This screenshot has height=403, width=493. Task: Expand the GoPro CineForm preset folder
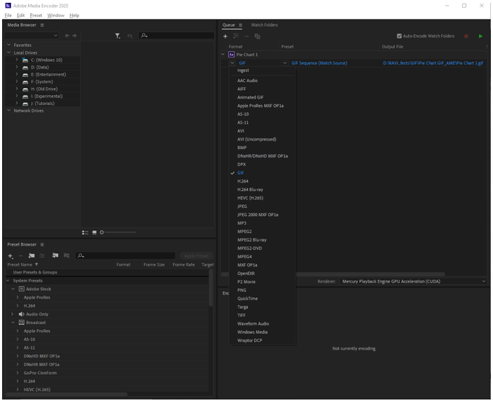pos(18,373)
